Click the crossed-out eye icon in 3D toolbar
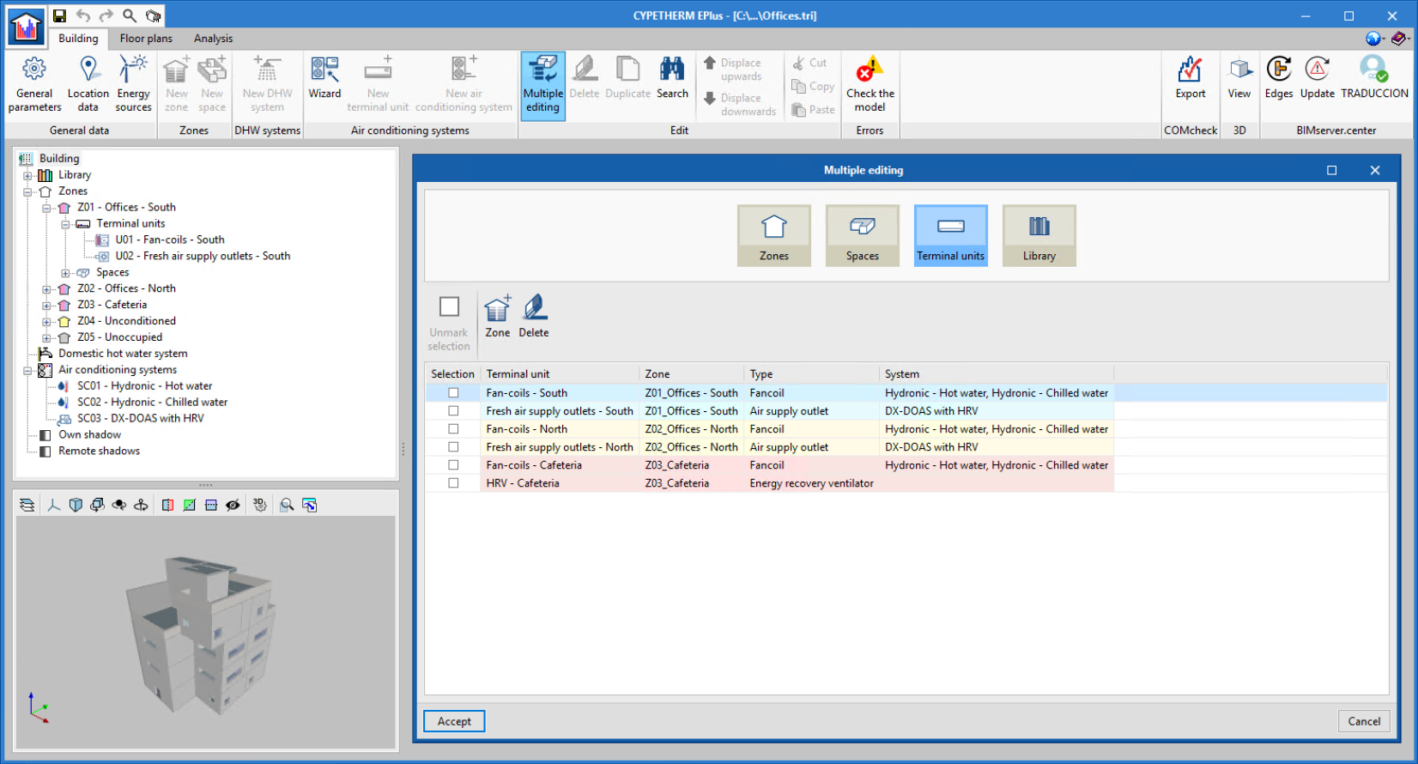Image resolution: width=1418 pixels, height=764 pixels. 233,505
